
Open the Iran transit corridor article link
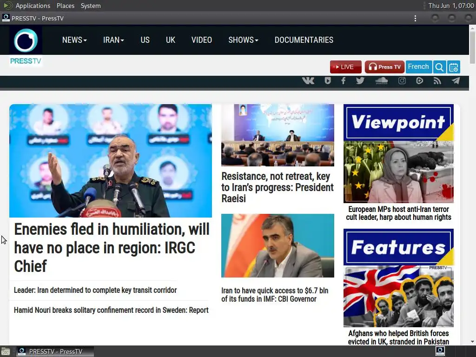click(95, 290)
